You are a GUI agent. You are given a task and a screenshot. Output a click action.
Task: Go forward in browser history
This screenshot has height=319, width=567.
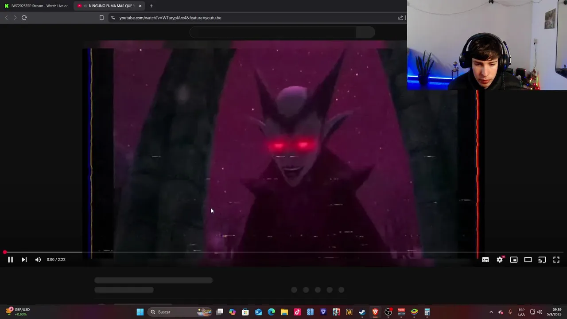click(15, 18)
